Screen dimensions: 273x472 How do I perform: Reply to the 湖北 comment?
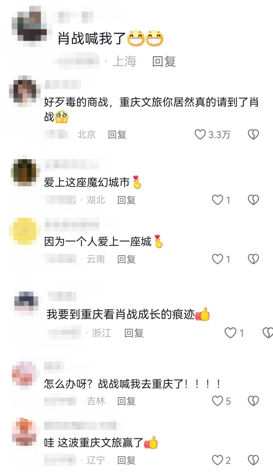pos(126,200)
